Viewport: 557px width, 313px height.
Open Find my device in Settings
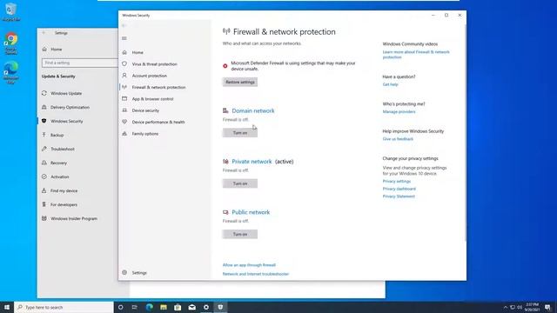pos(64,191)
